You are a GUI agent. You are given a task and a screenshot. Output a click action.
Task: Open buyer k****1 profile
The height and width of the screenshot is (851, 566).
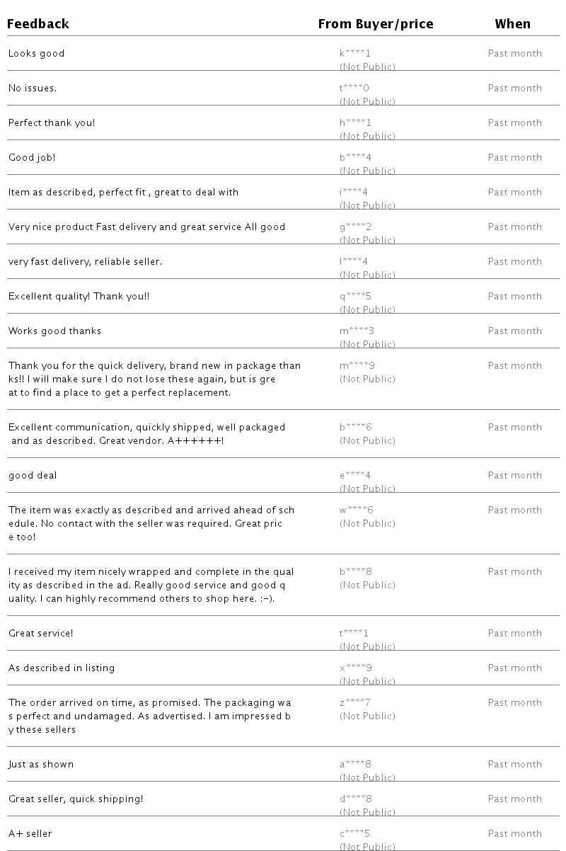(x=355, y=54)
